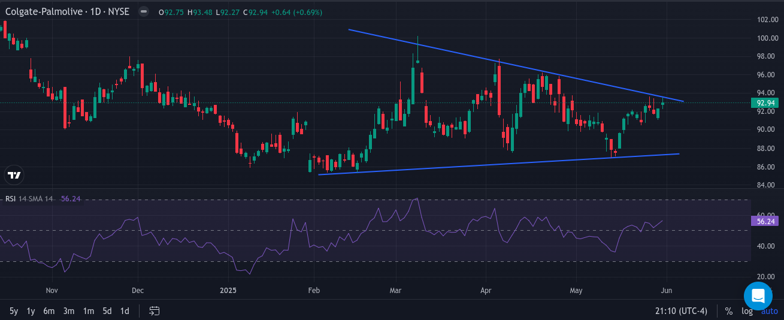Click the Nov label on time axis
The height and width of the screenshot is (320, 784).
pos(52,291)
